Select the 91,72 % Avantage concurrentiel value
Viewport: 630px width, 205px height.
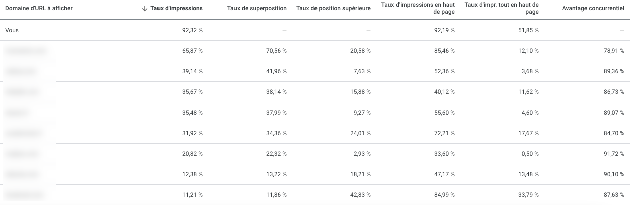tap(612, 154)
